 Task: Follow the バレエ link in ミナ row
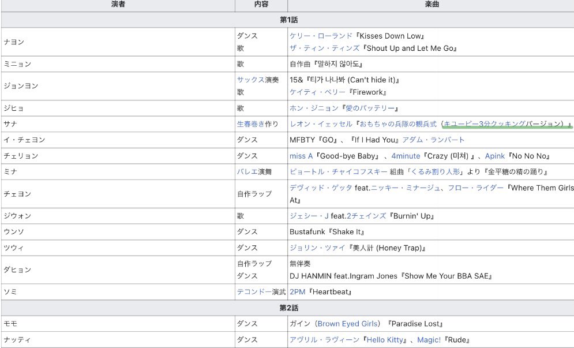point(247,171)
